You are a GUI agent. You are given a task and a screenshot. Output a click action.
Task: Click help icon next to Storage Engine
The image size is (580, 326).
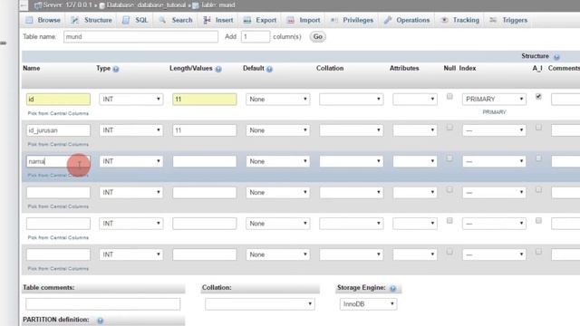(392, 288)
